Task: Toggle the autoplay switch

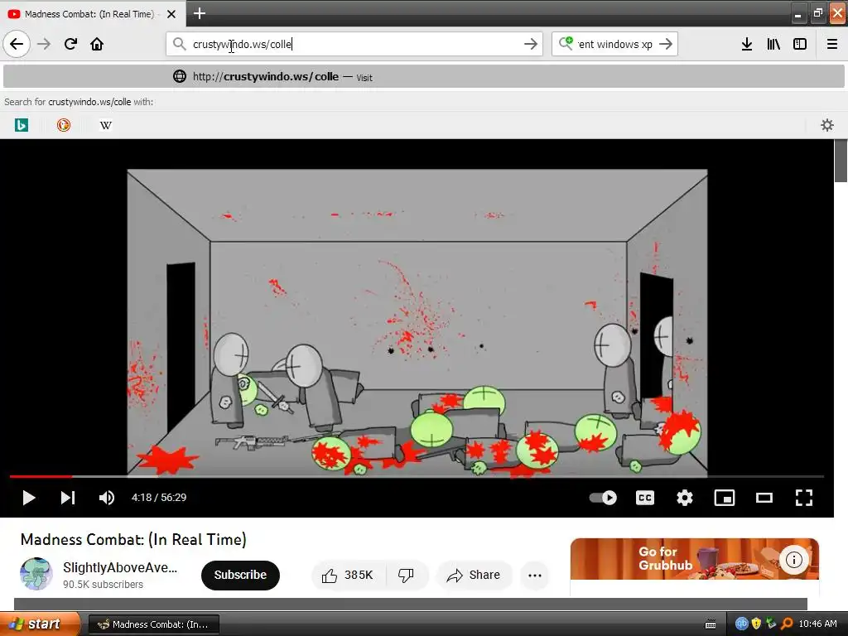Action: coord(603,498)
